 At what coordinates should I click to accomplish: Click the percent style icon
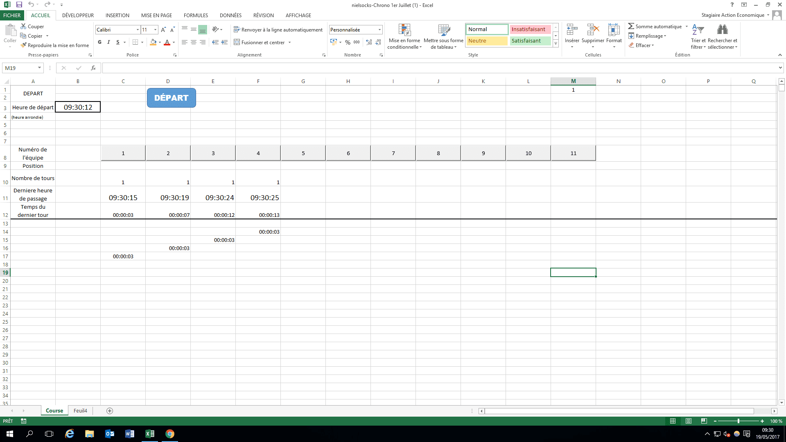[348, 42]
